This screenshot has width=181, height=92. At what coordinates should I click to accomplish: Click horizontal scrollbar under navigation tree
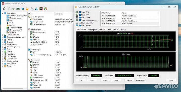point(13,89)
